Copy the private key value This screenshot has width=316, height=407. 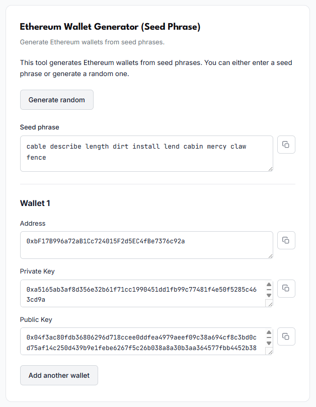click(x=286, y=288)
